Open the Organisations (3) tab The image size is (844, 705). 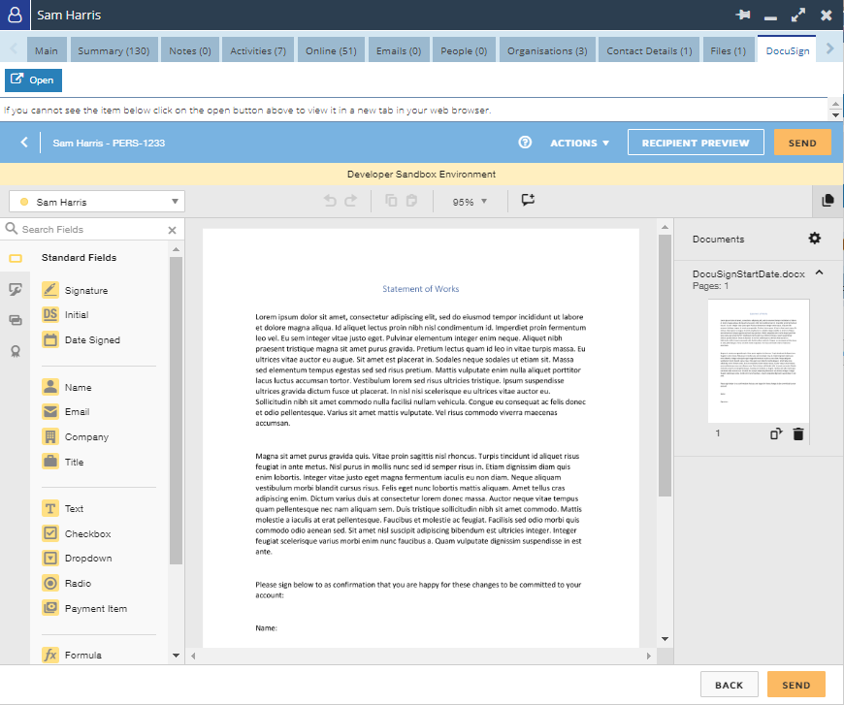coord(547,50)
